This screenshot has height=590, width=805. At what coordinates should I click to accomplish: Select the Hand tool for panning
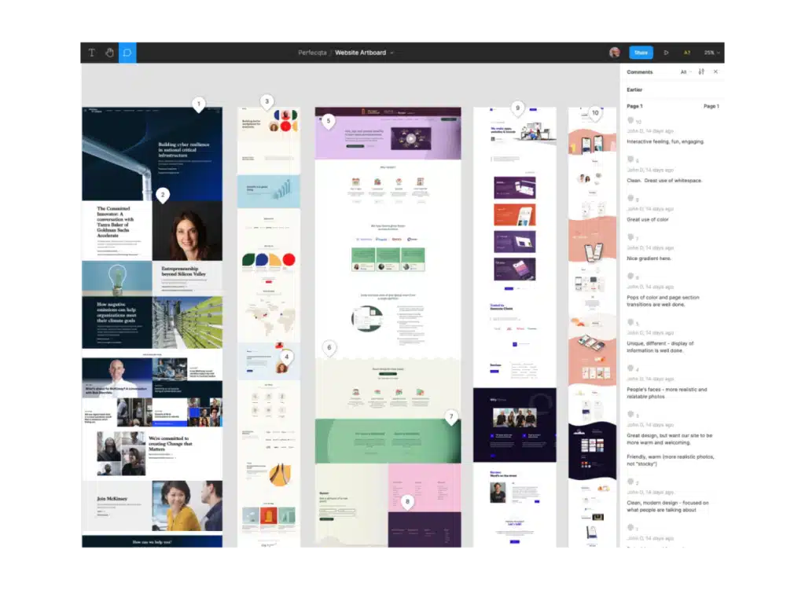tap(110, 53)
